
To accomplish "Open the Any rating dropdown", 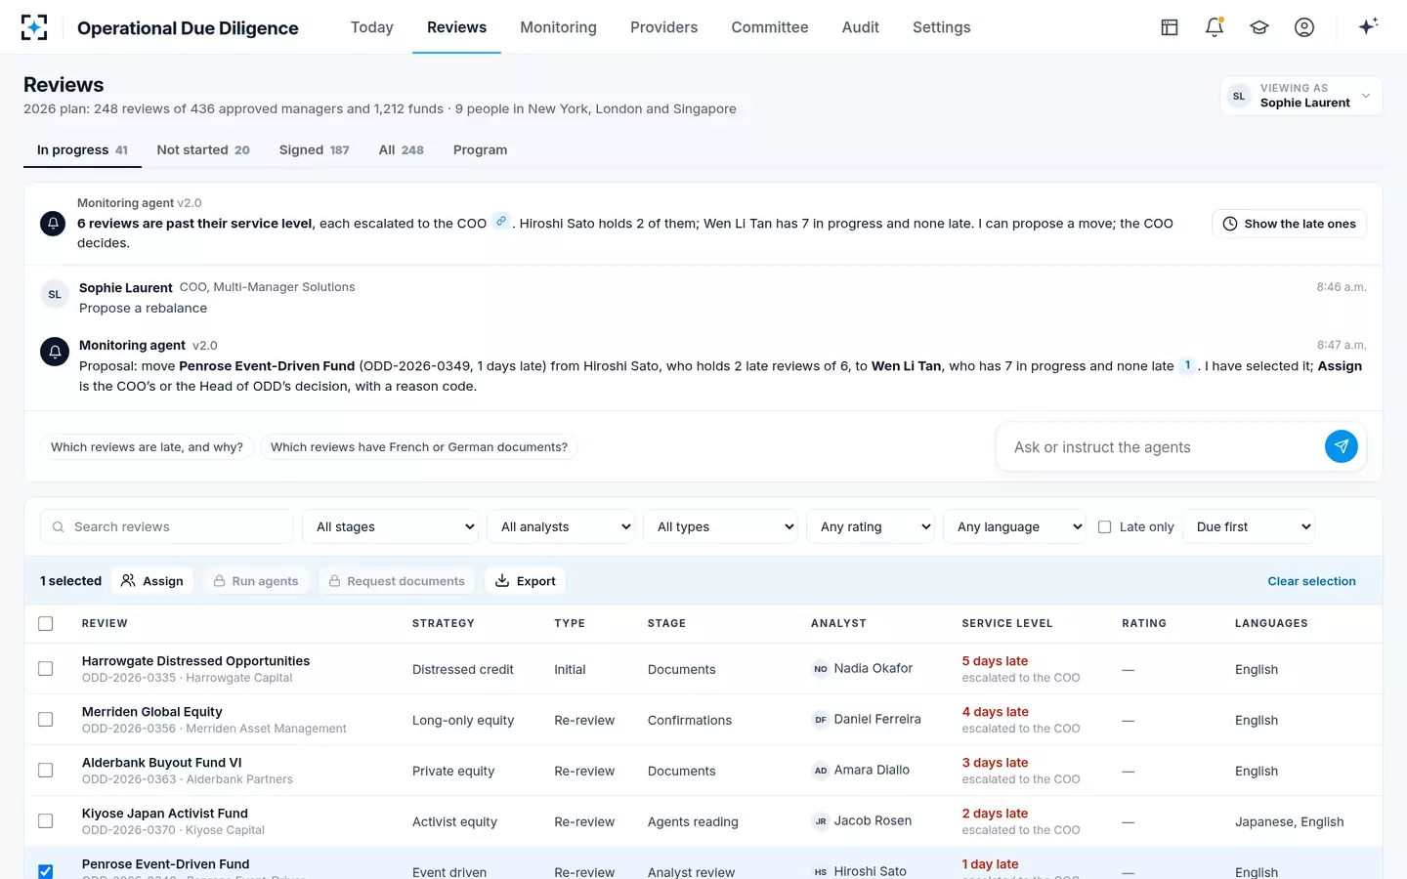I will pos(872,526).
